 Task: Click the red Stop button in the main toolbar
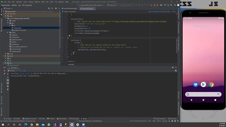[x=157, y=5]
